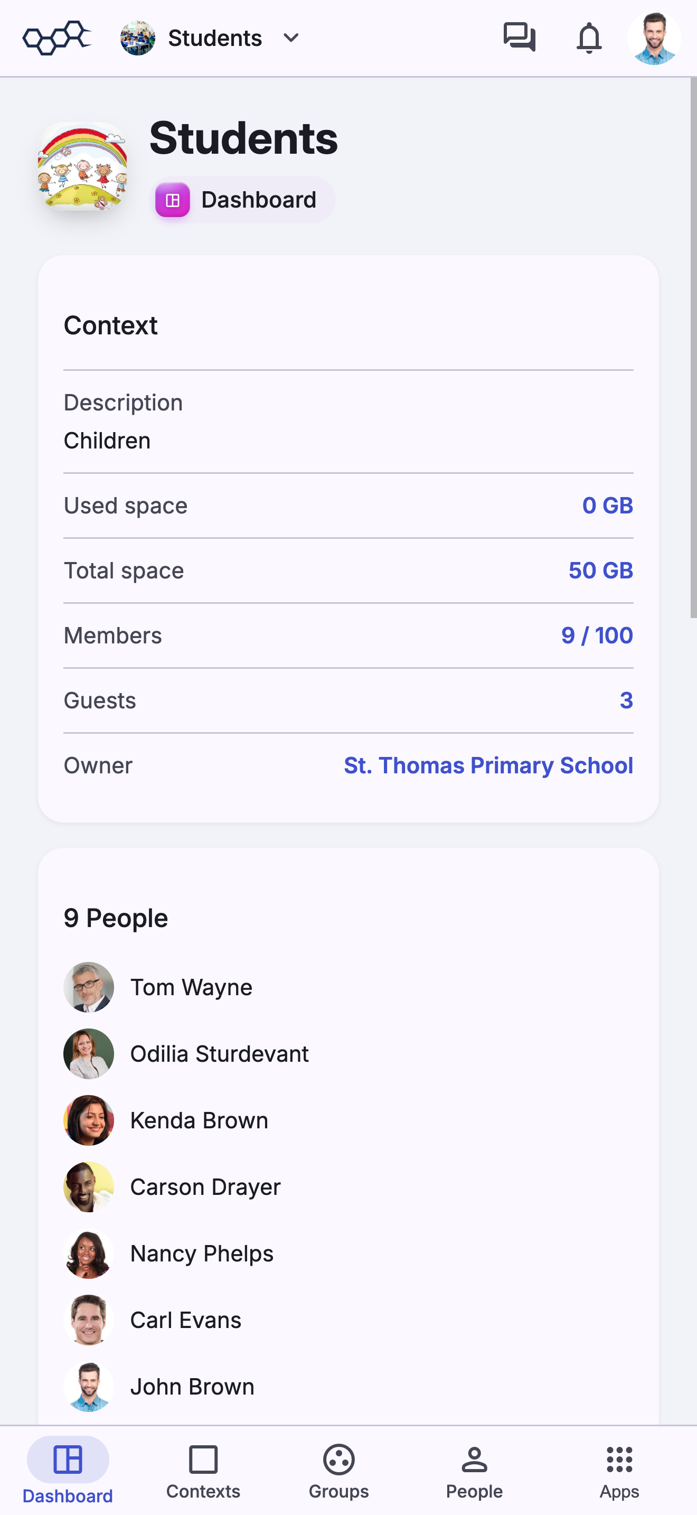Expand the Students context dropdown chevron

coord(291,38)
